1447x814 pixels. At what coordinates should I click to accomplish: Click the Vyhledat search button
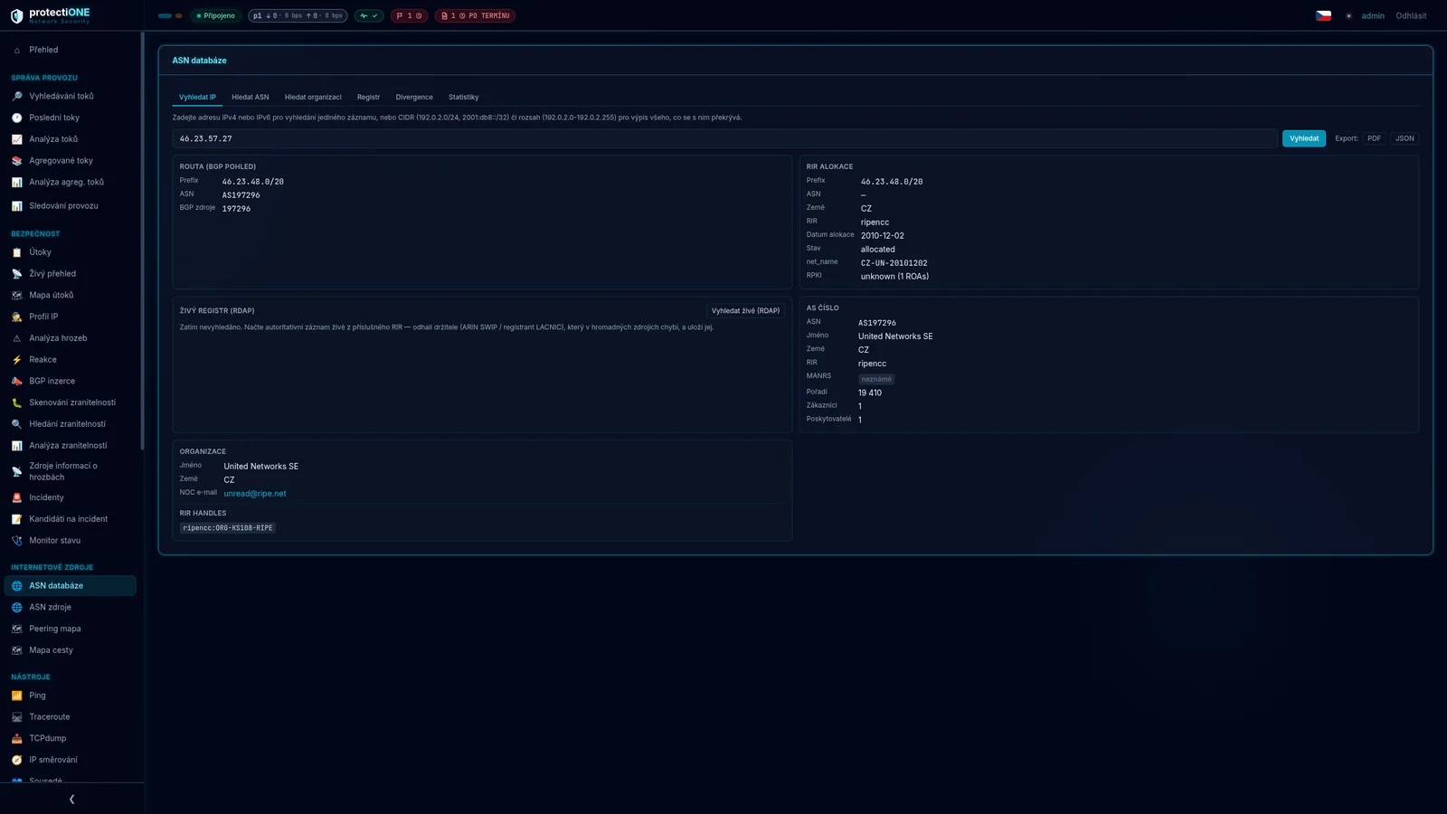[x=1304, y=138]
